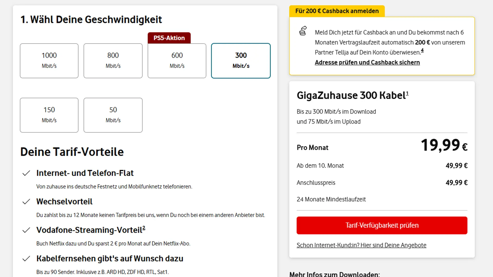Open Schon Internet-Kund:in? Hier sind Deine Angebote
This screenshot has height=277, width=493.
(361, 245)
